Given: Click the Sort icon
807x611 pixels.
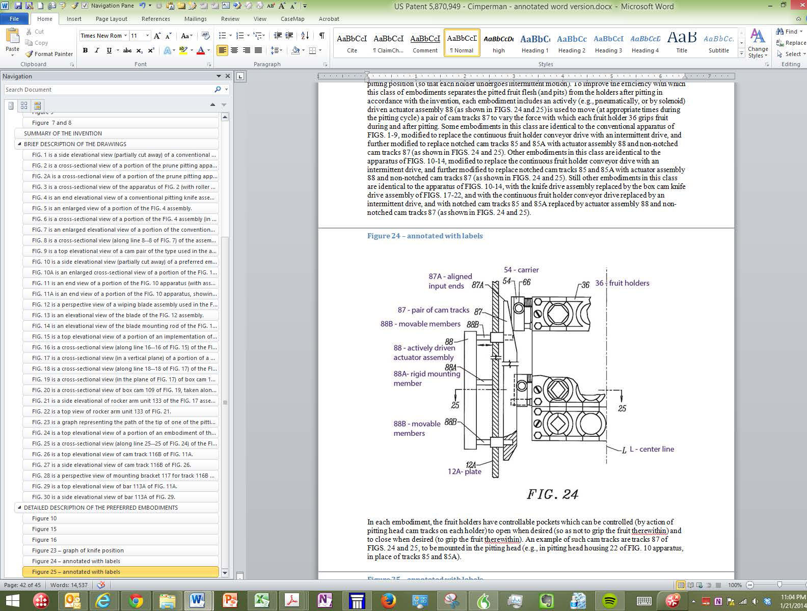Looking at the screenshot, I should click(305, 36).
